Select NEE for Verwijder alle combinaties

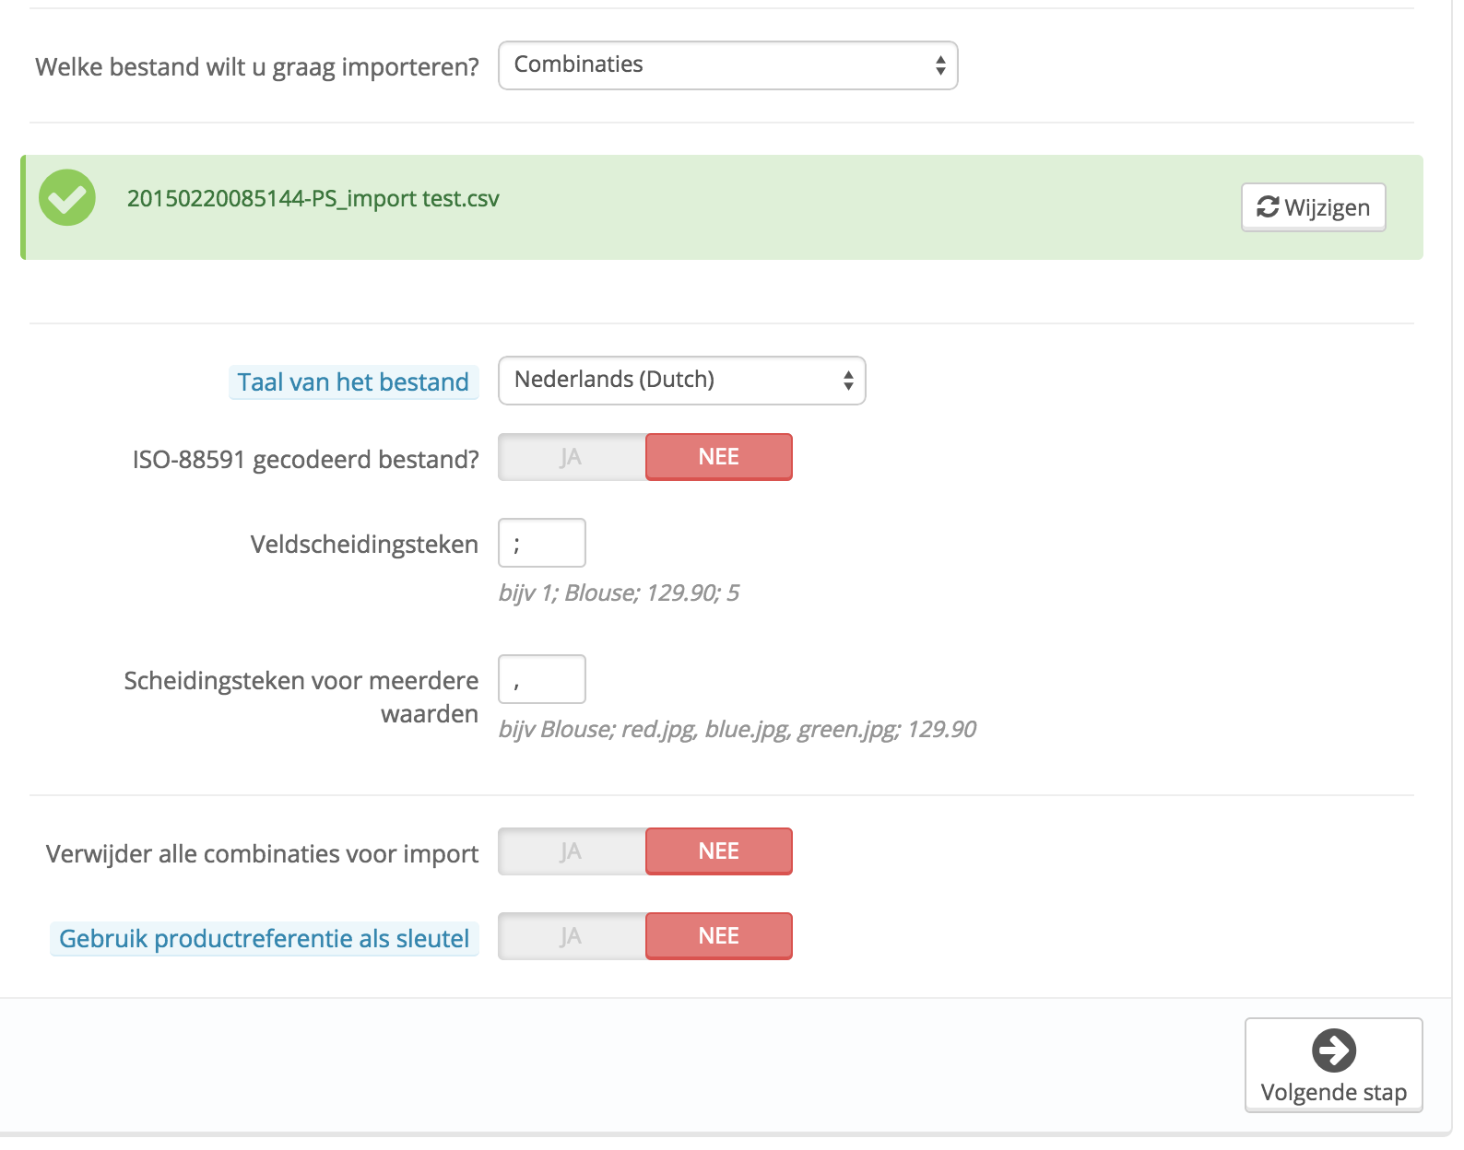[718, 851]
